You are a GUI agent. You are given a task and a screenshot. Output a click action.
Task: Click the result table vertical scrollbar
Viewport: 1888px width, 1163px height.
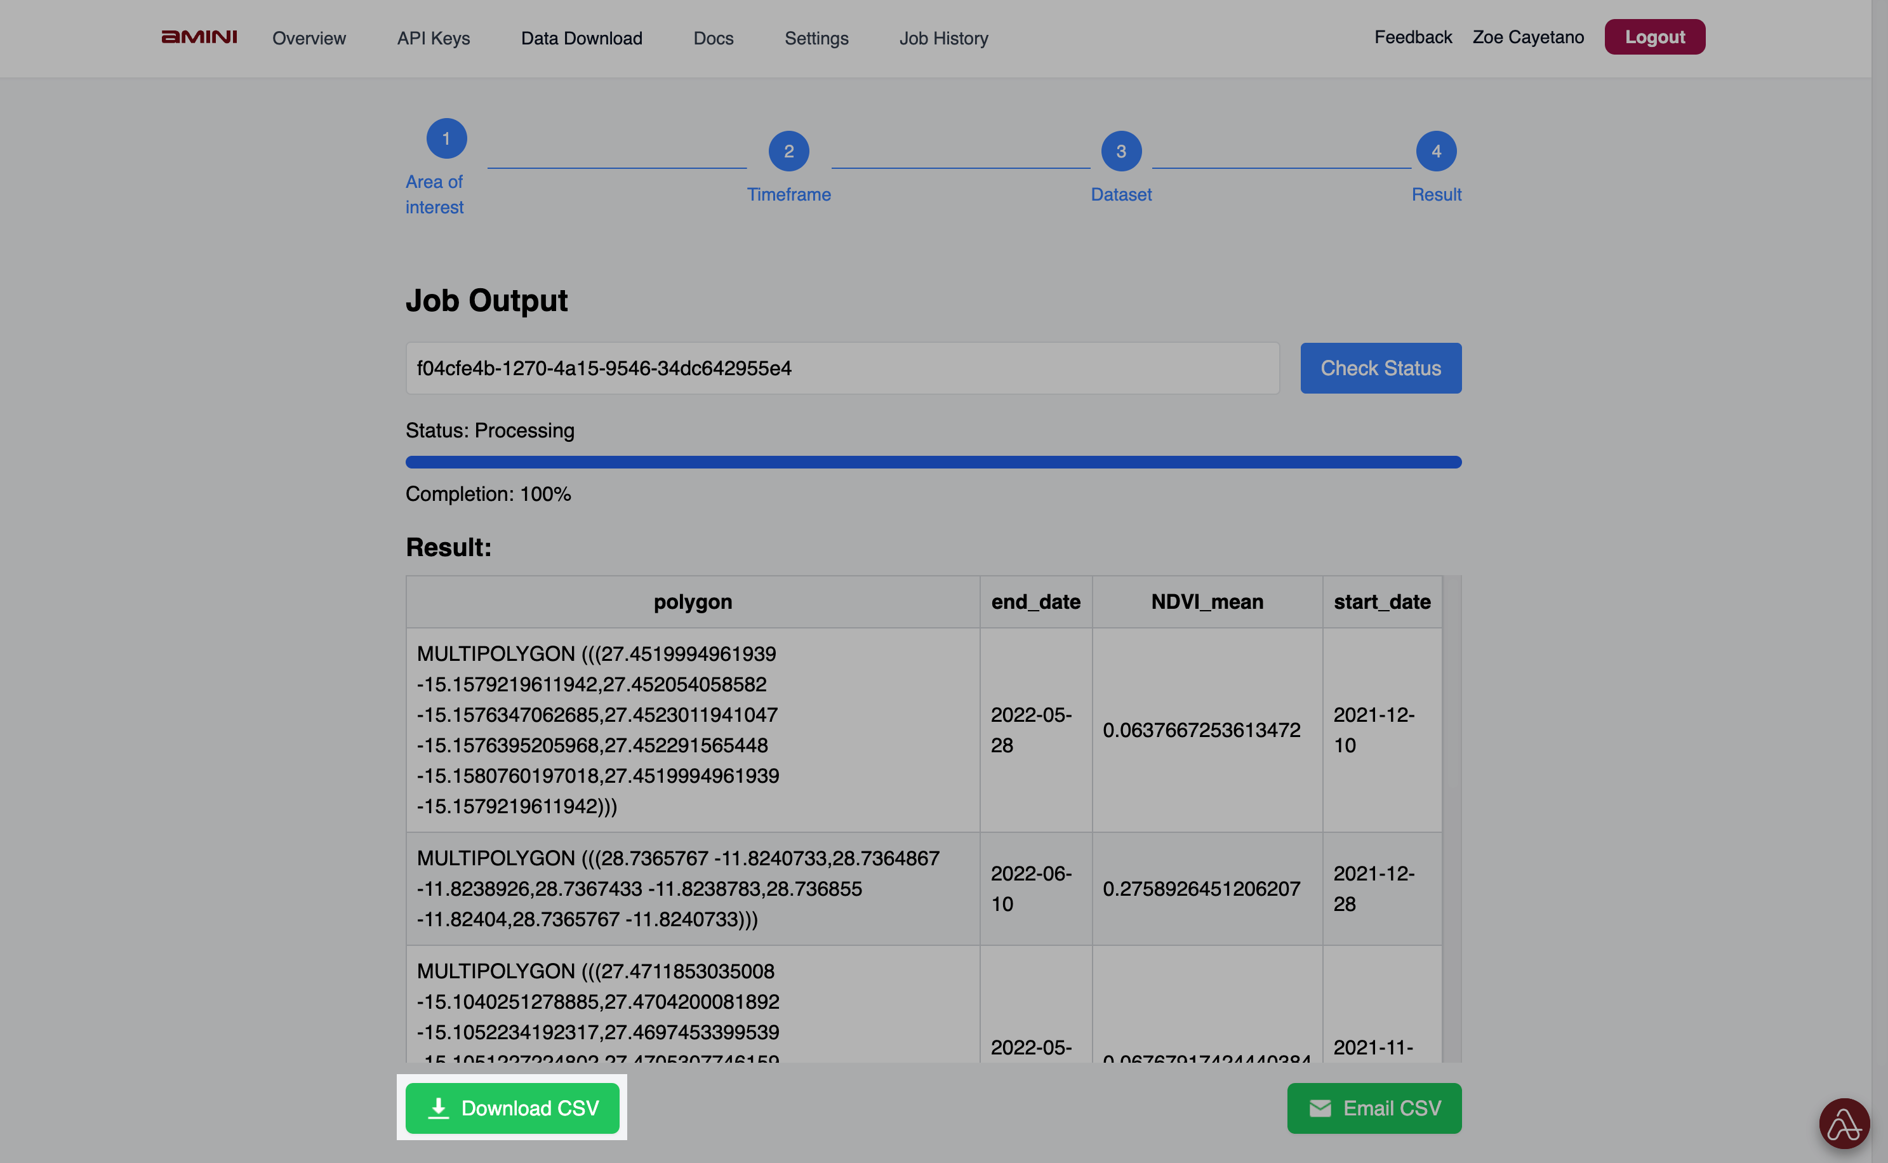pos(1451,818)
